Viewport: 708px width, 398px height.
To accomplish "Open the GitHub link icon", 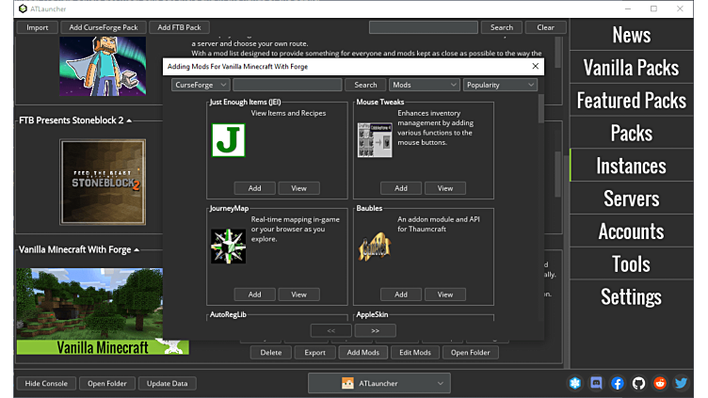I will coord(638,383).
